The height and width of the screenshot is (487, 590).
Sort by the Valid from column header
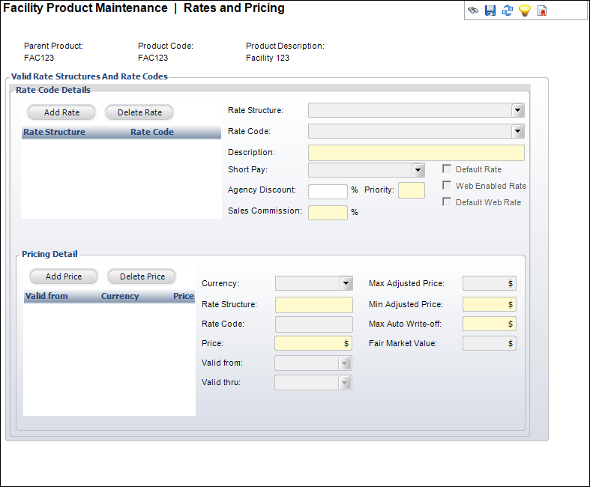(46, 296)
